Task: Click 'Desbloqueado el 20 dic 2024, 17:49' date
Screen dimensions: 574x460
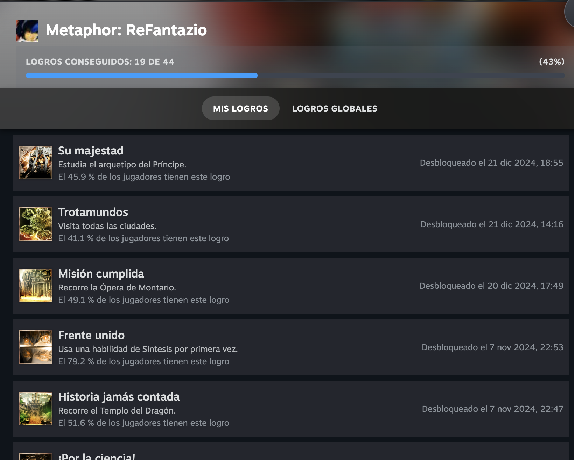Action: point(491,286)
